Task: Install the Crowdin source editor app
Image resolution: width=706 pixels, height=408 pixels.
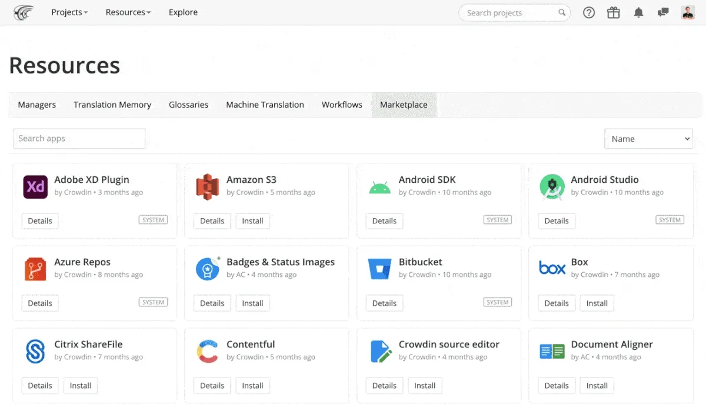Action: [x=425, y=386]
